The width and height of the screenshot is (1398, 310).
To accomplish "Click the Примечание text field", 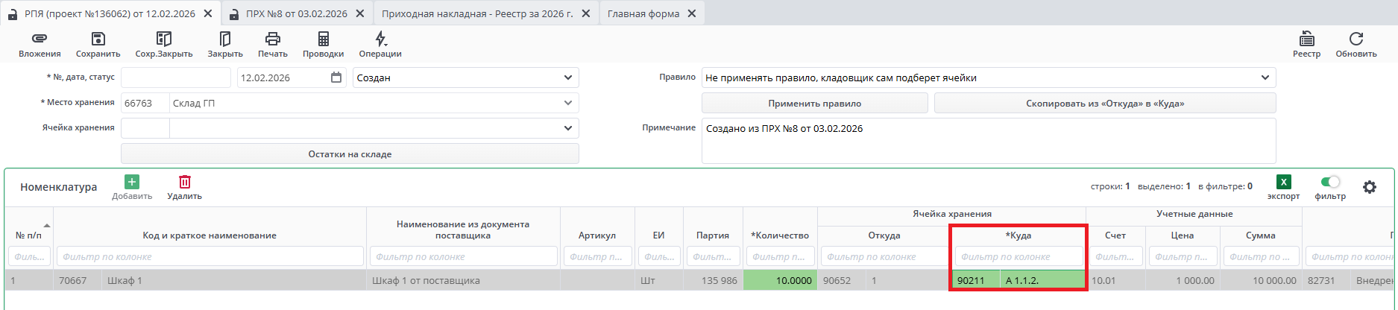I will (988, 141).
